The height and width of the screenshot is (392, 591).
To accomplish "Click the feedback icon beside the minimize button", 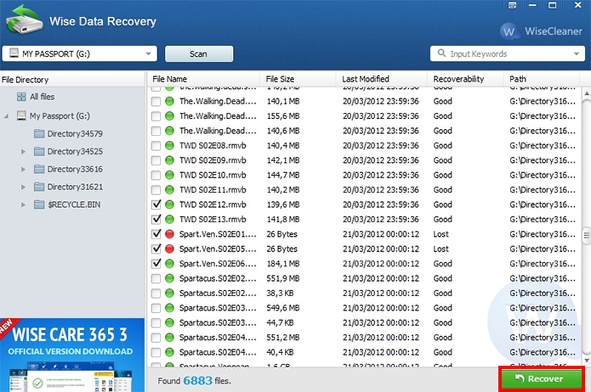I will [512, 5].
